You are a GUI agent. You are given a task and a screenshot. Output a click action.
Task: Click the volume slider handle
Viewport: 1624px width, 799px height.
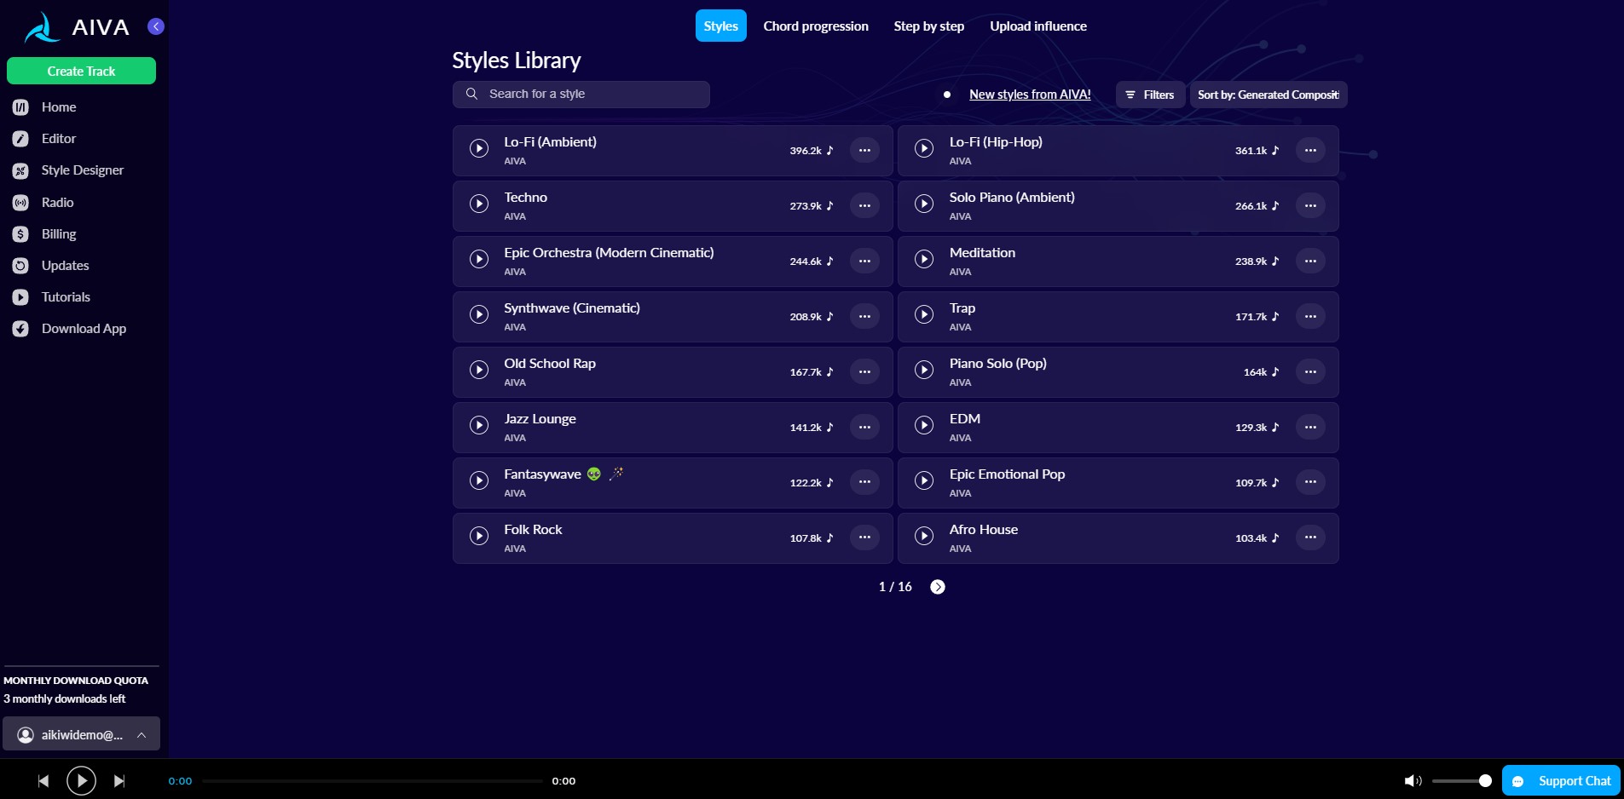[x=1485, y=780]
